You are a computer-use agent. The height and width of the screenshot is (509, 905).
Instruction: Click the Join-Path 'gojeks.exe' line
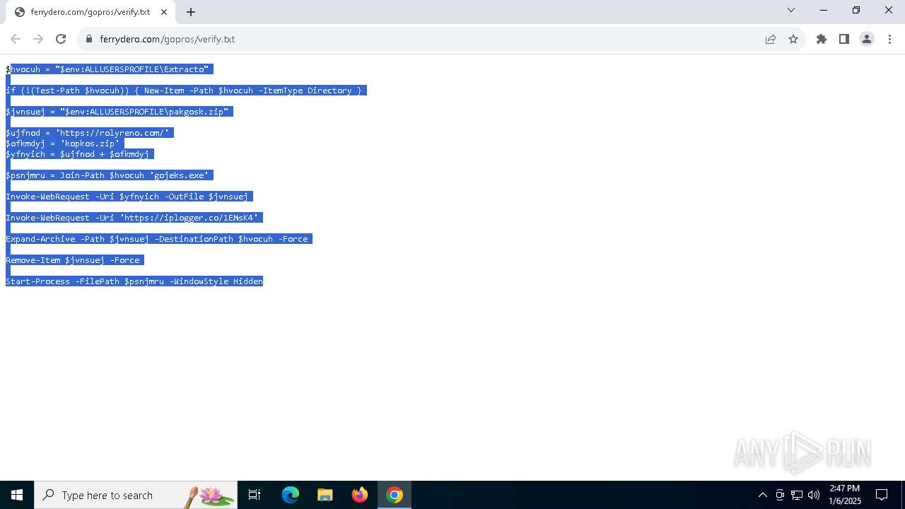tap(110, 175)
